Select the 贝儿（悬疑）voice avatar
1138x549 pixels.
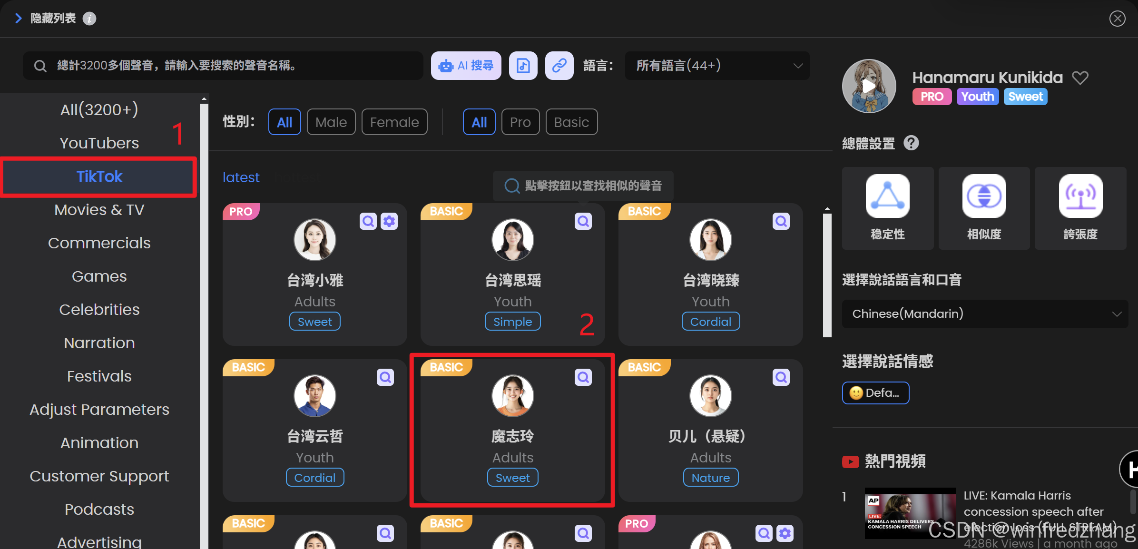pos(711,396)
